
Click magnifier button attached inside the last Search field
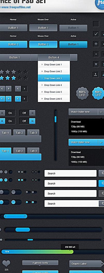coord(101,203)
